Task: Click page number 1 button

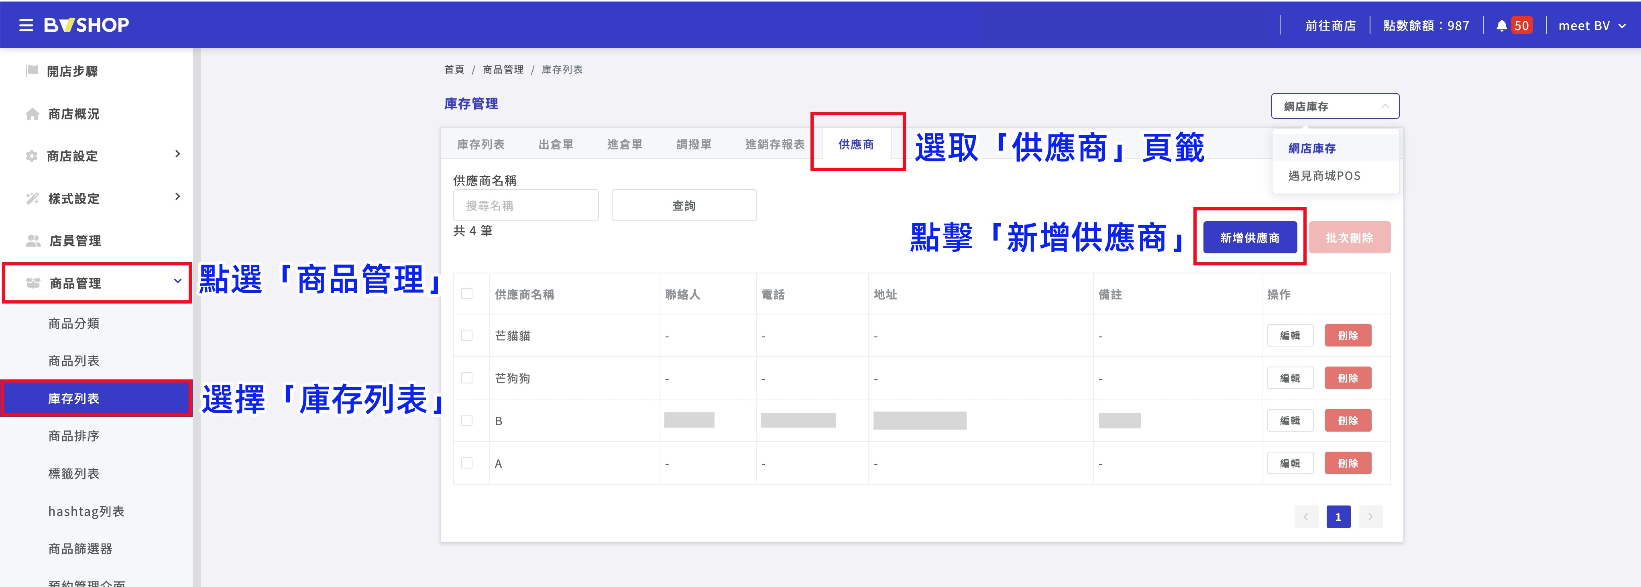Action: coord(1338,517)
